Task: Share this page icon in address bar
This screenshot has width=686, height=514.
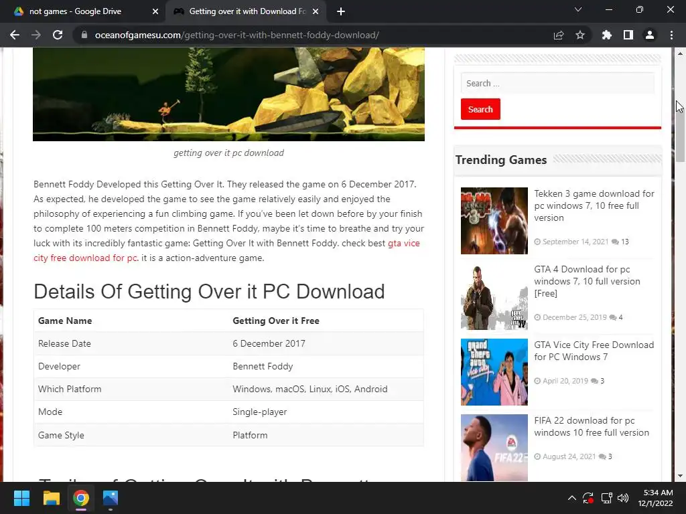Action: click(x=559, y=35)
